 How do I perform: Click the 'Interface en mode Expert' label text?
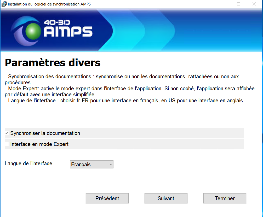point(39,144)
